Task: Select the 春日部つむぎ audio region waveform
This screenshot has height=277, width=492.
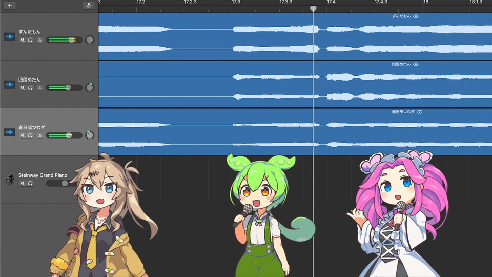Action: pos(295,132)
